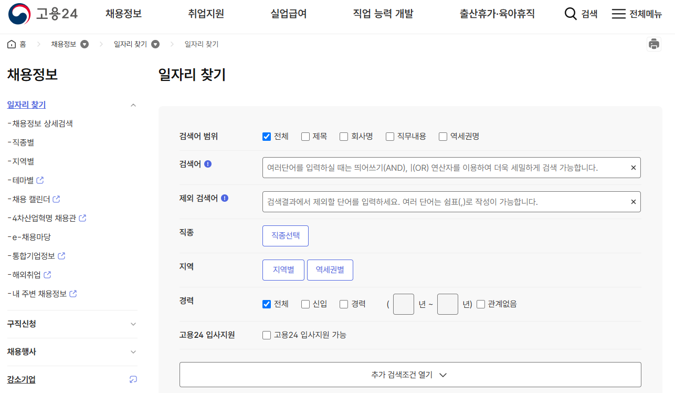Open the 전체메뉴 hamburger icon
Viewport: 675px width, 393px height.
click(x=619, y=14)
